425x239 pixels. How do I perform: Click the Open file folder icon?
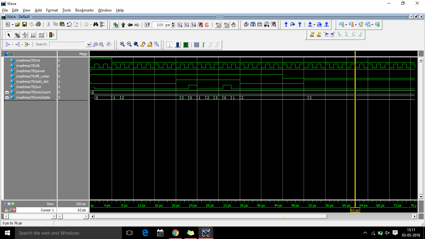pyautogui.click(x=17, y=25)
